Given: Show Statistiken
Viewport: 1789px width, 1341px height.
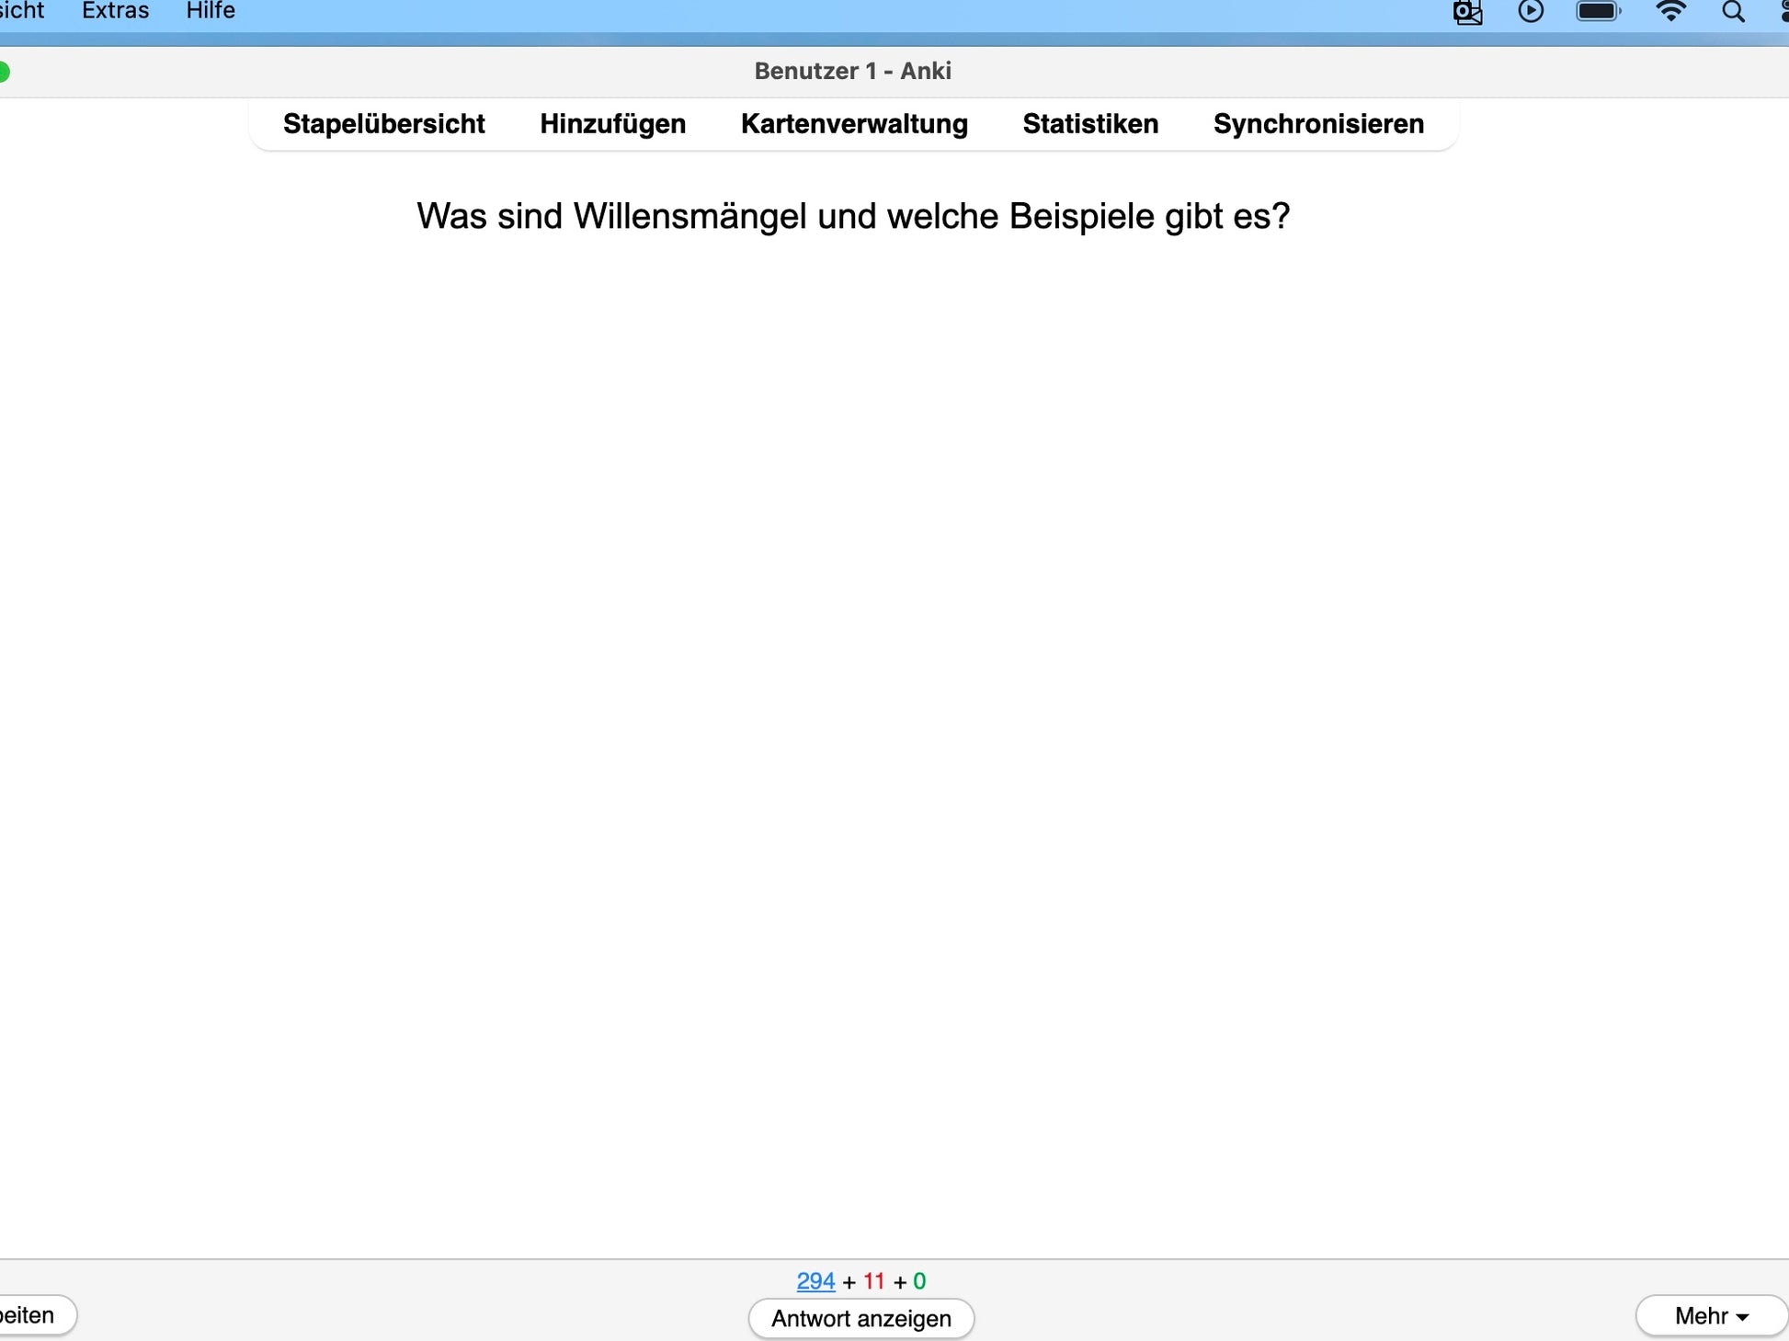Looking at the screenshot, I should (1090, 124).
